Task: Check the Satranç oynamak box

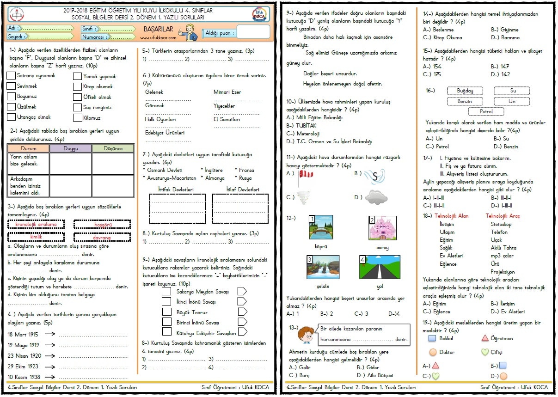Action: pos(11,76)
